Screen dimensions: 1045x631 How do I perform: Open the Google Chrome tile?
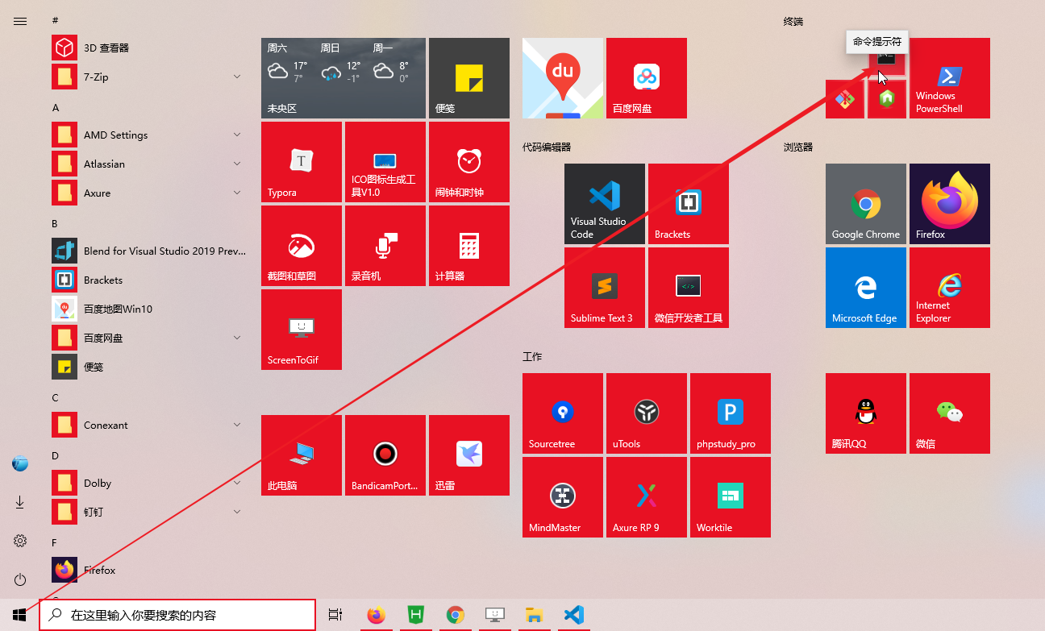[866, 204]
